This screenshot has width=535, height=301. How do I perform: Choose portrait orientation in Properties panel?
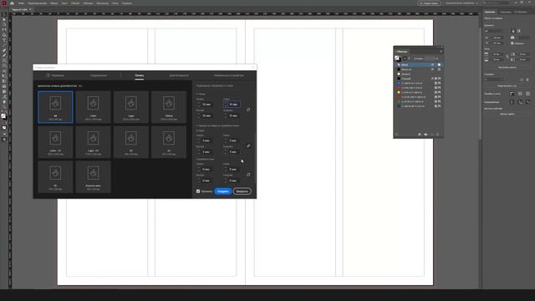pyautogui.click(x=512, y=31)
